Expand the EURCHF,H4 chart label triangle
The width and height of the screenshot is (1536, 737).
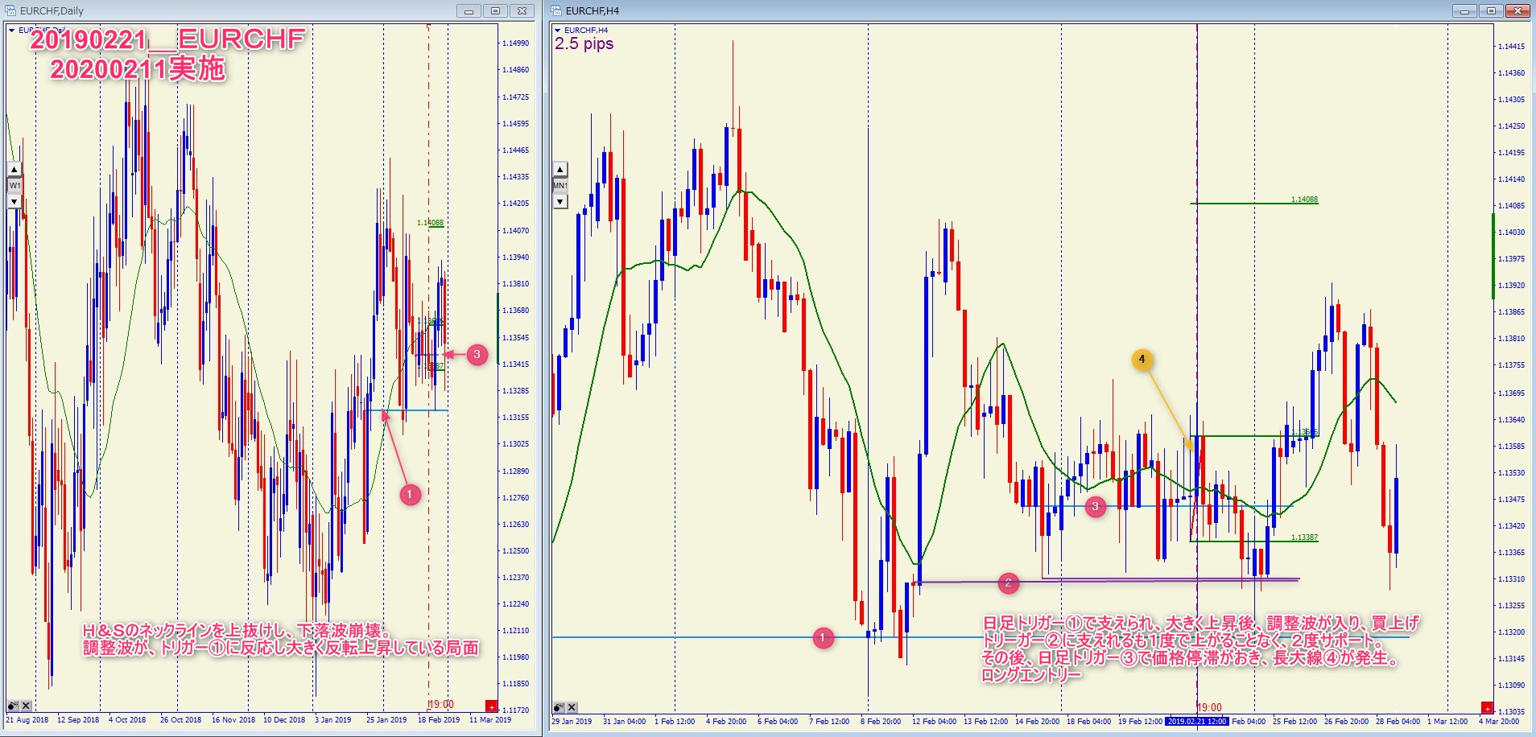coord(557,31)
